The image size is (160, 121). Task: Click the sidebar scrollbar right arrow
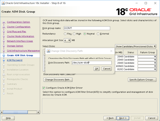(38, 112)
